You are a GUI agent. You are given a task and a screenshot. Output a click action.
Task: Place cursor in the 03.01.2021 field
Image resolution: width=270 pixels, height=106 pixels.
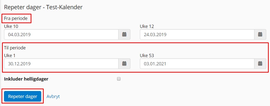point(197,64)
